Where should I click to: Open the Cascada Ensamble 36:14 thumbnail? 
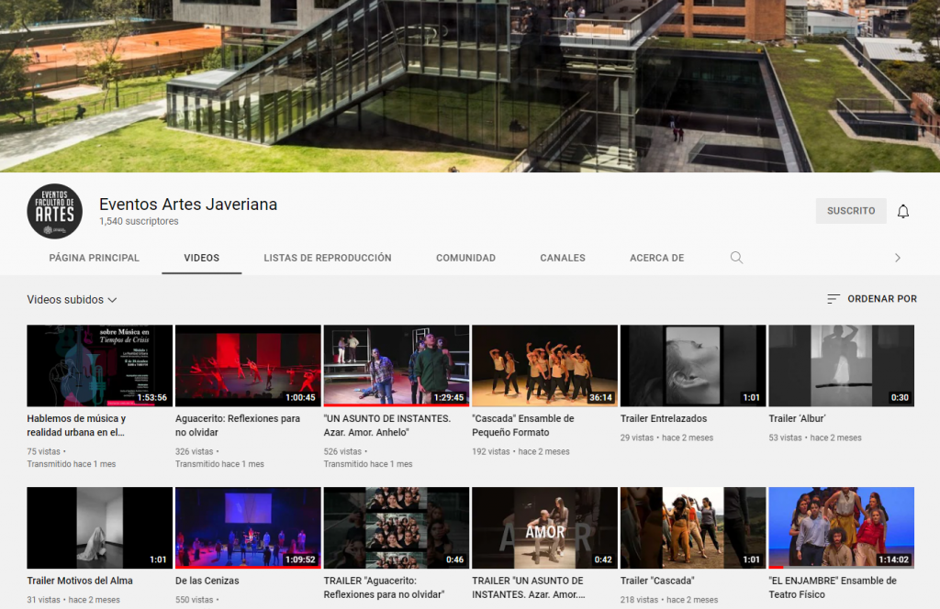545,366
